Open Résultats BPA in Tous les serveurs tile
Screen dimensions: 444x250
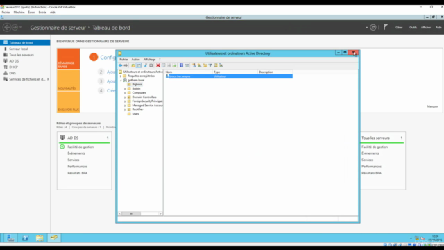[x=371, y=173]
